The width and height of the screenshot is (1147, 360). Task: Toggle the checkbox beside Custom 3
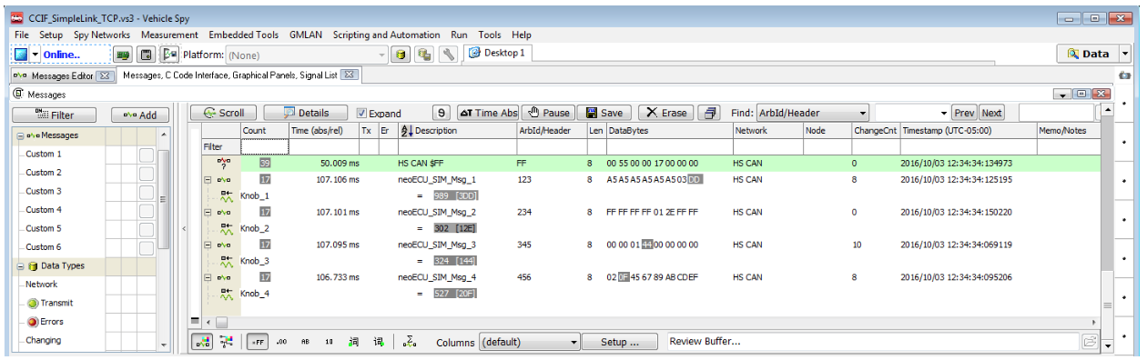[146, 192]
